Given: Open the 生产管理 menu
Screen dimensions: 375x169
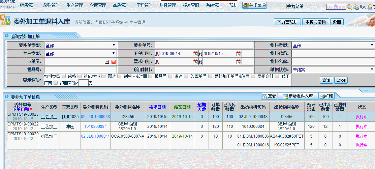Looking at the screenshot, I should point(74,5).
